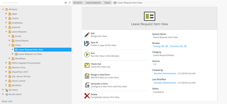This screenshot has height=104, width=227.
Task: Open the search box dropdown chevron
Action: point(66,3)
